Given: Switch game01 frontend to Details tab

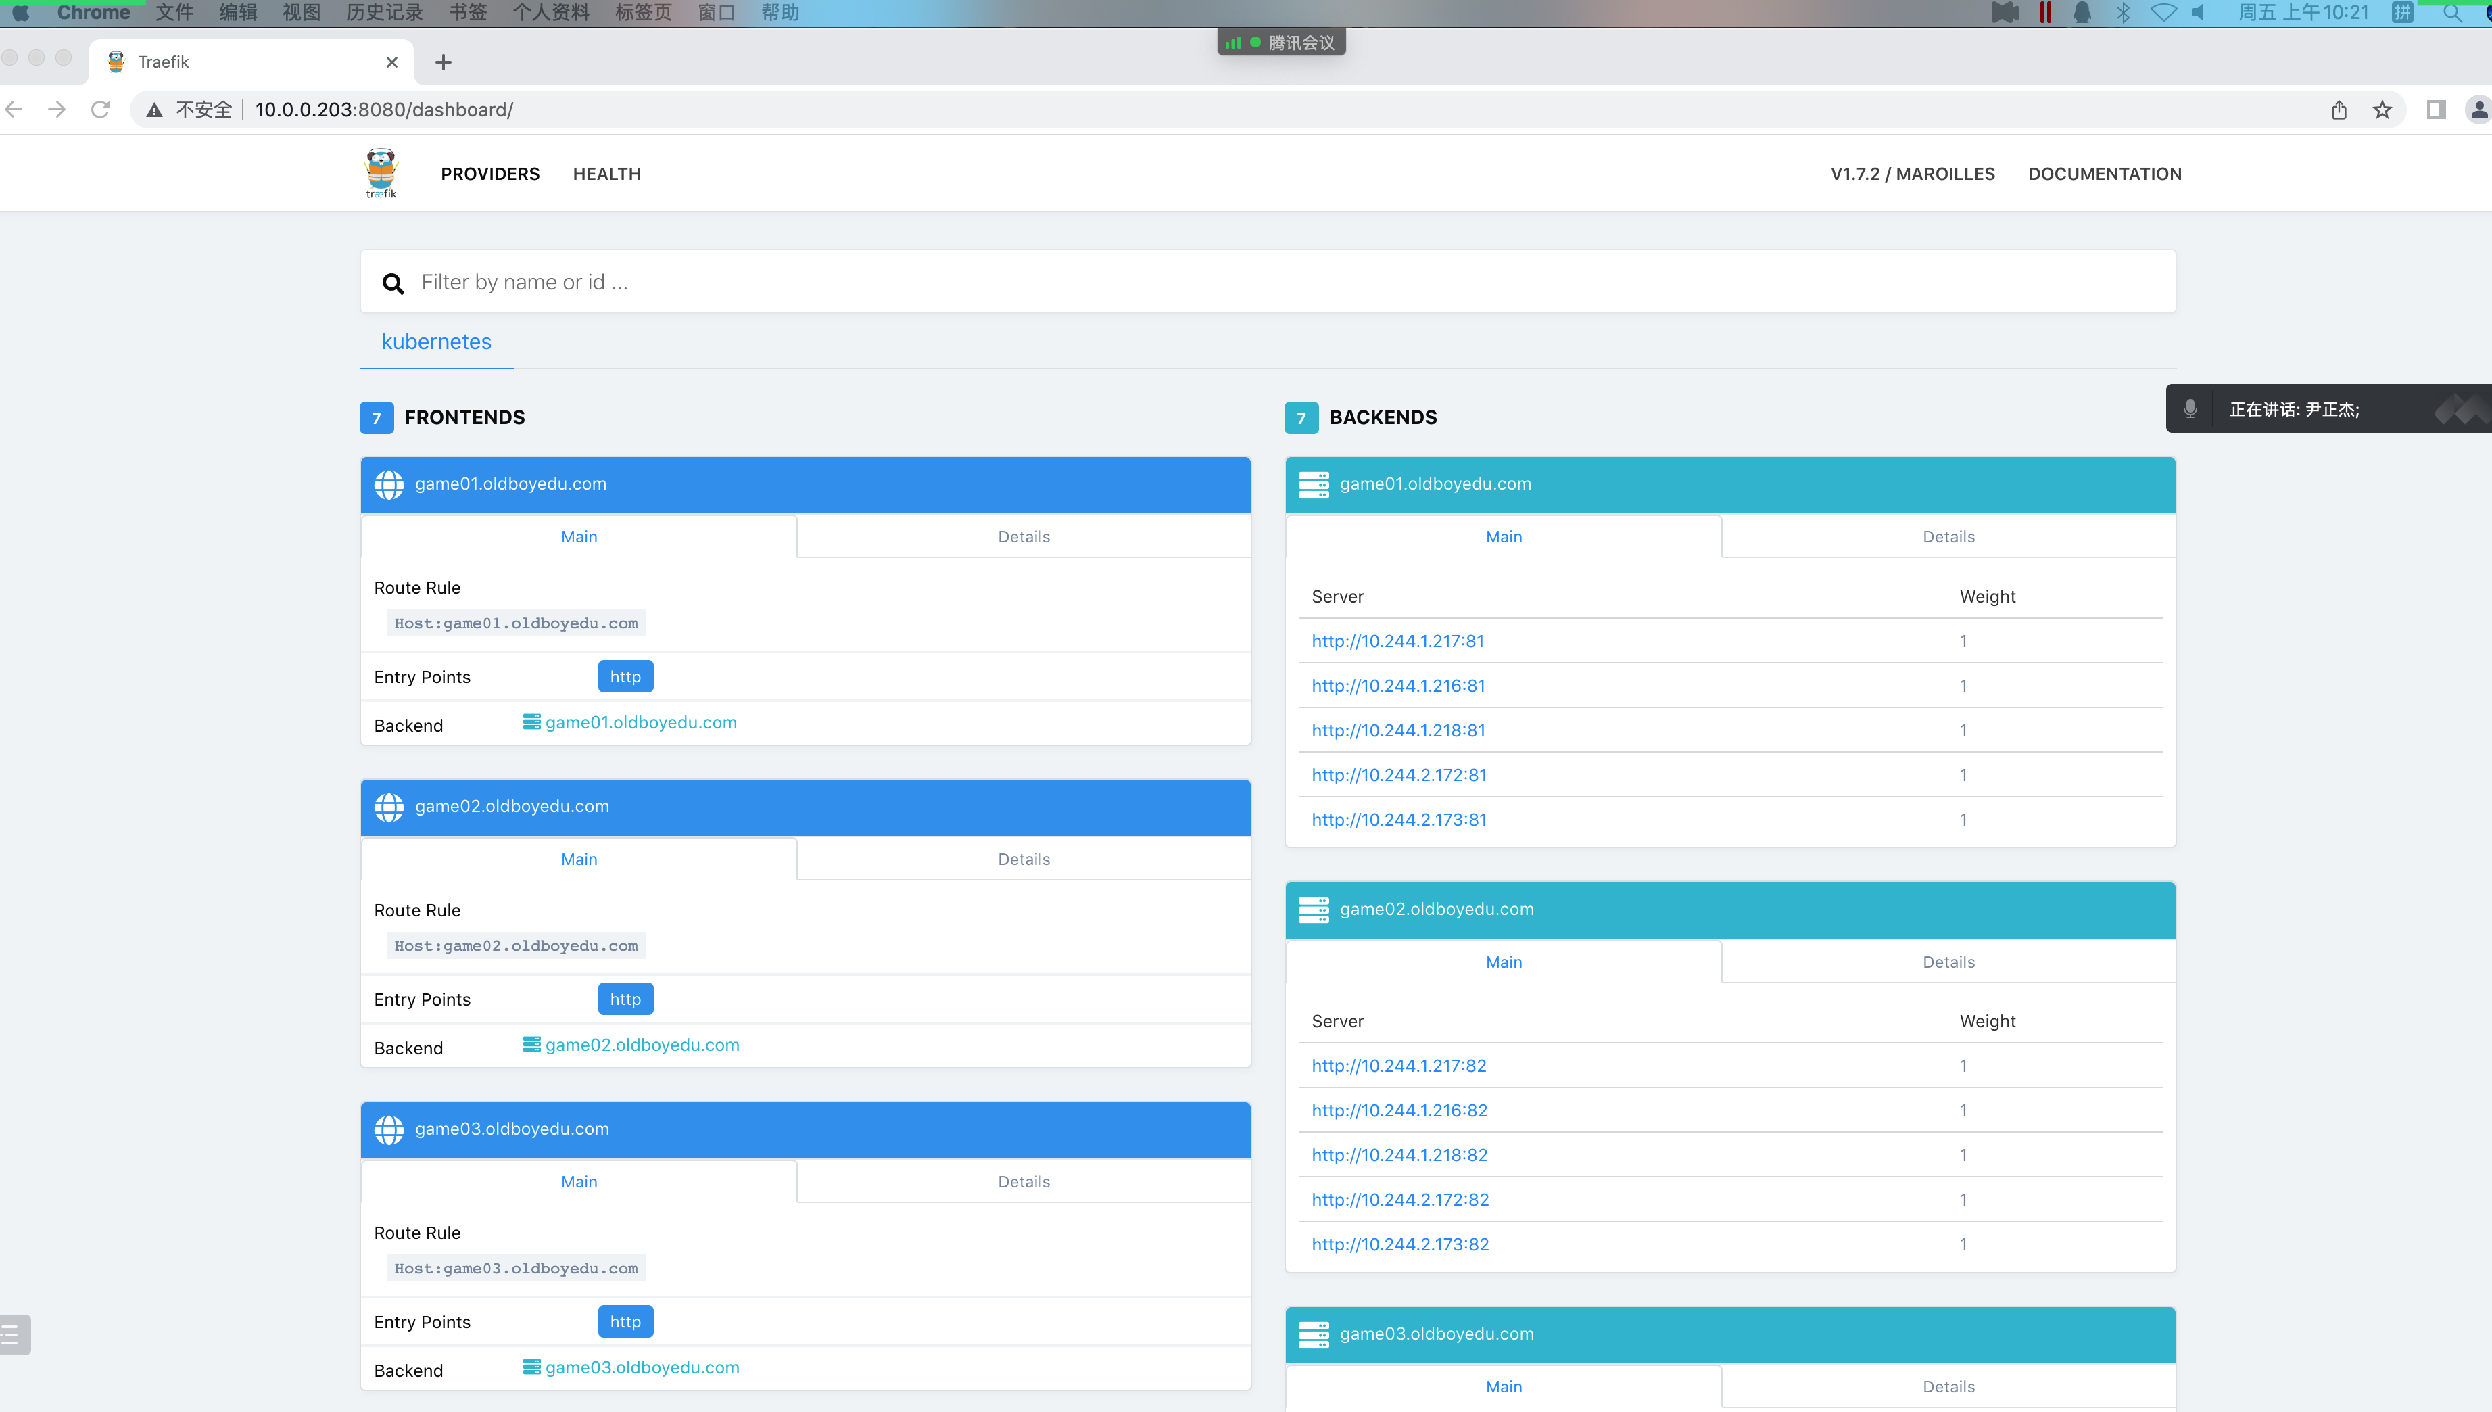Looking at the screenshot, I should tap(1024, 536).
